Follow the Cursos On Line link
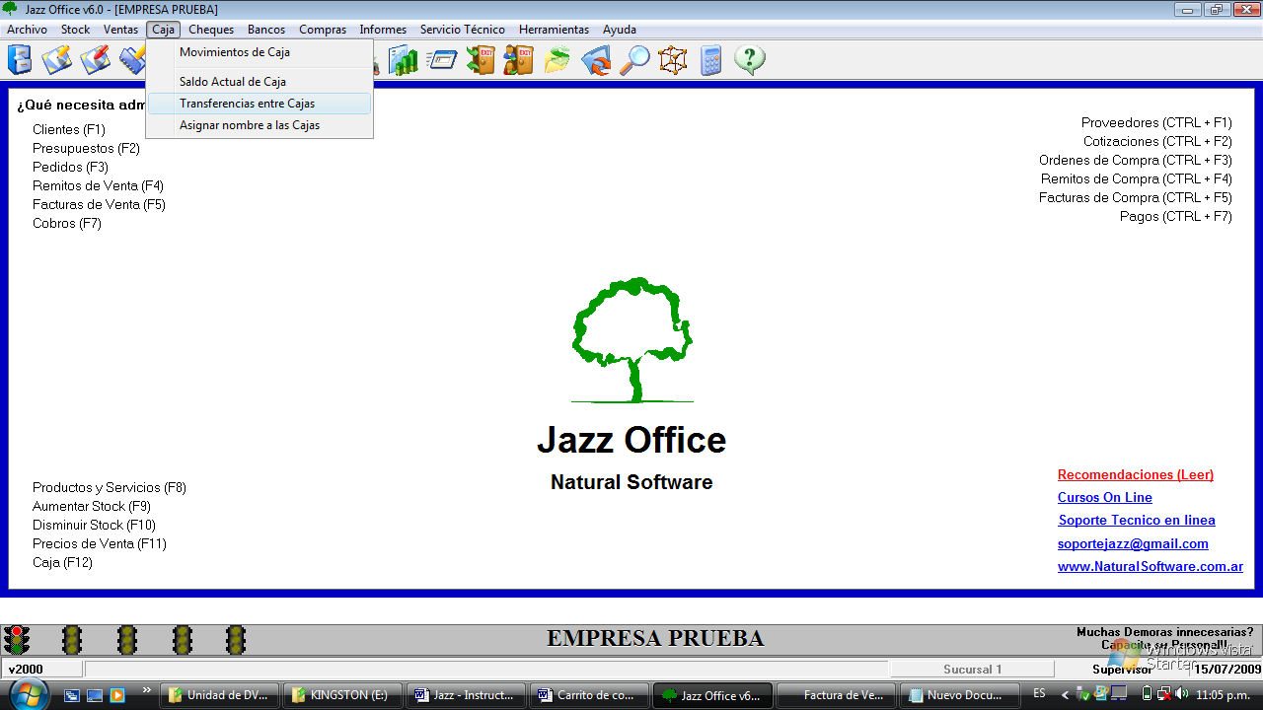1263x710 pixels. pos(1105,497)
